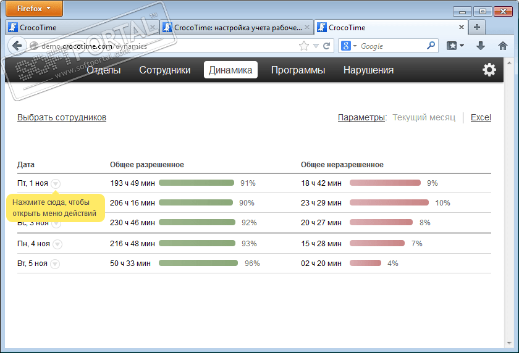Viewport: 519px width, 353px height.
Task: Click the 7% percentage value
Action: pyautogui.click(x=417, y=244)
